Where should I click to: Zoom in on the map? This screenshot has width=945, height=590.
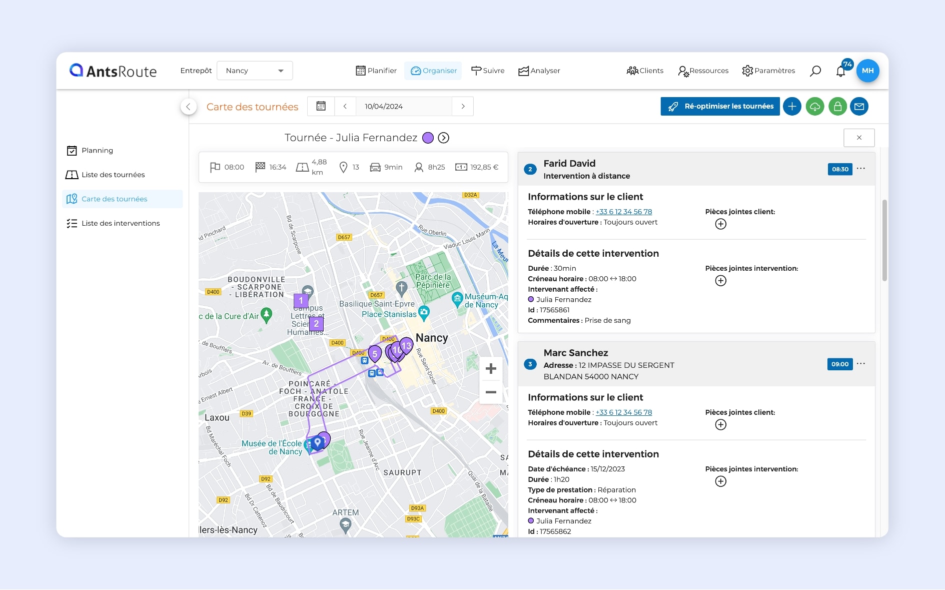click(491, 369)
